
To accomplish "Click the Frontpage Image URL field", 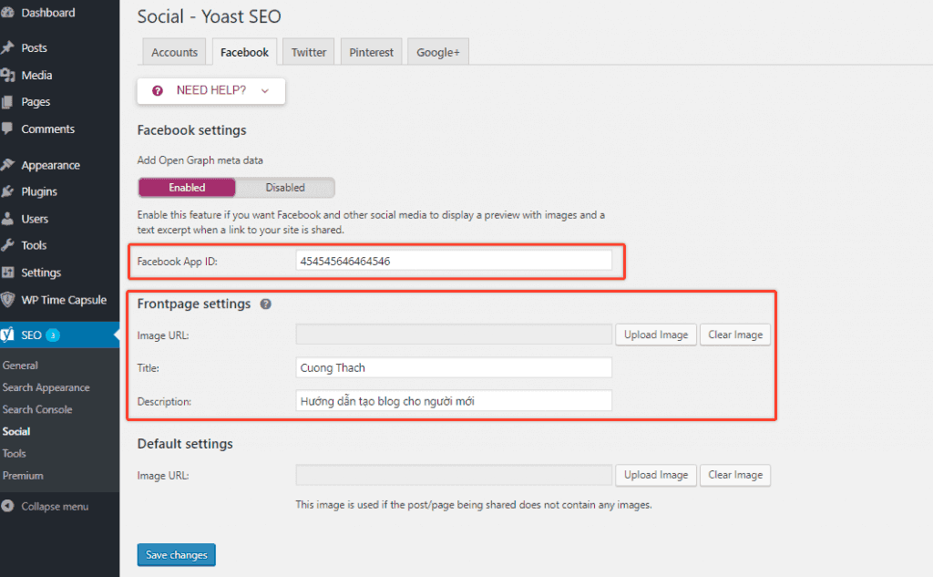I will coord(454,335).
